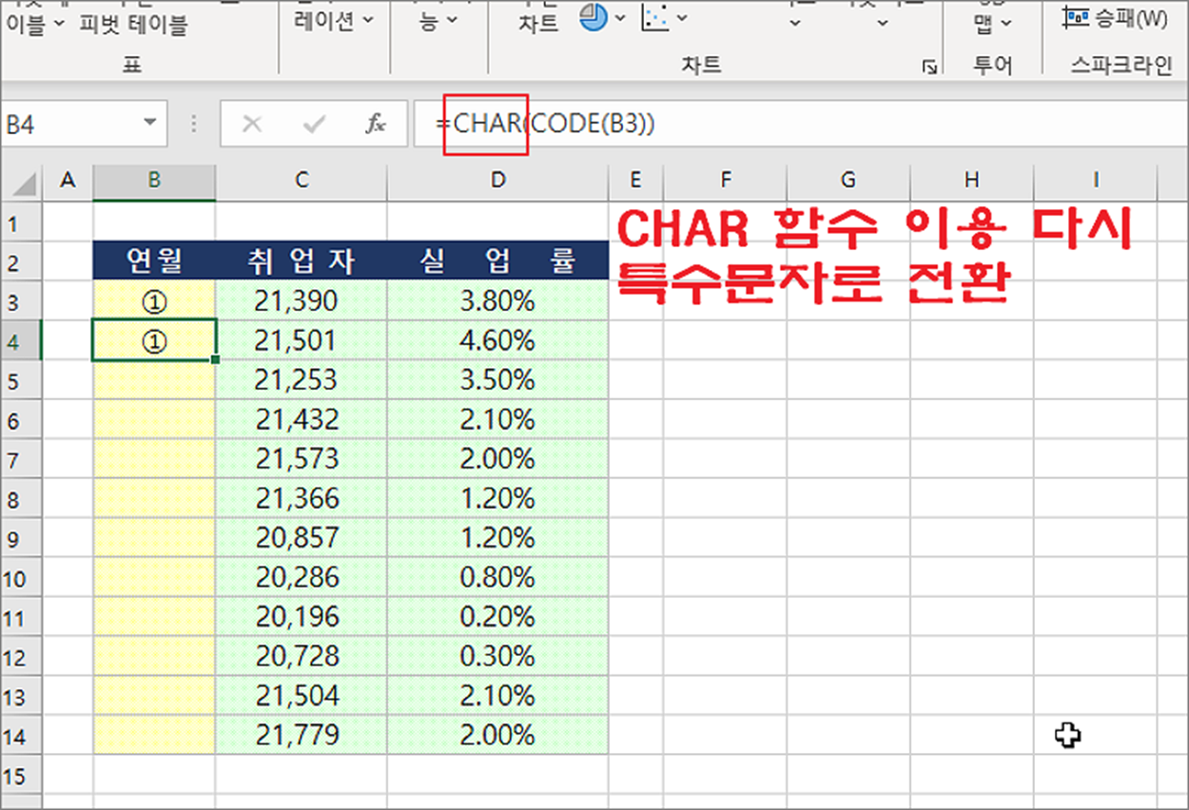Select the cell with 4.60%
Image resolution: width=1189 pixels, height=810 pixels.
click(497, 341)
